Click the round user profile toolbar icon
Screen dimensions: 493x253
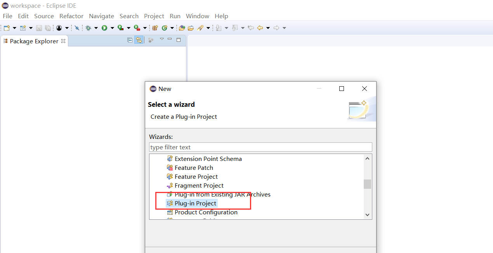(59, 28)
